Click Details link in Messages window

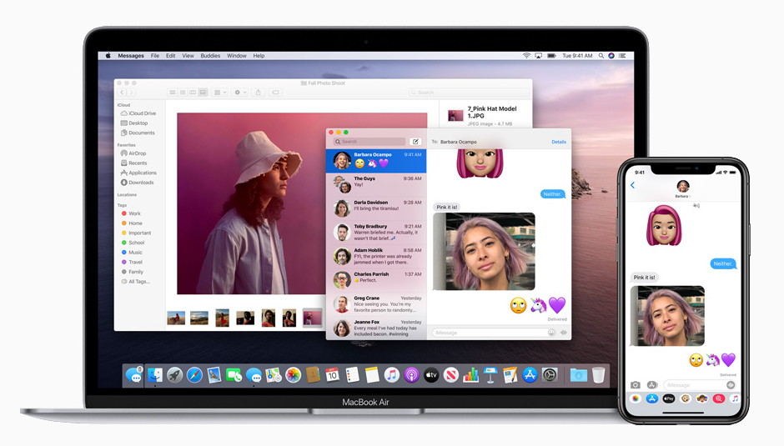click(x=559, y=142)
